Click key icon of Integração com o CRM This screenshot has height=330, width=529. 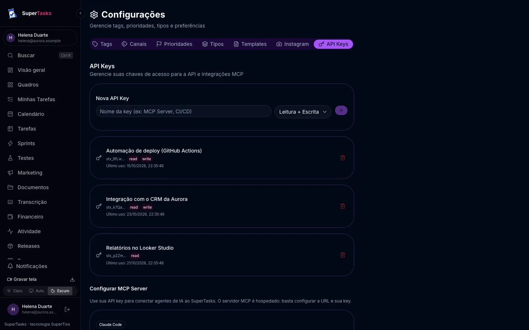coord(99,206)
